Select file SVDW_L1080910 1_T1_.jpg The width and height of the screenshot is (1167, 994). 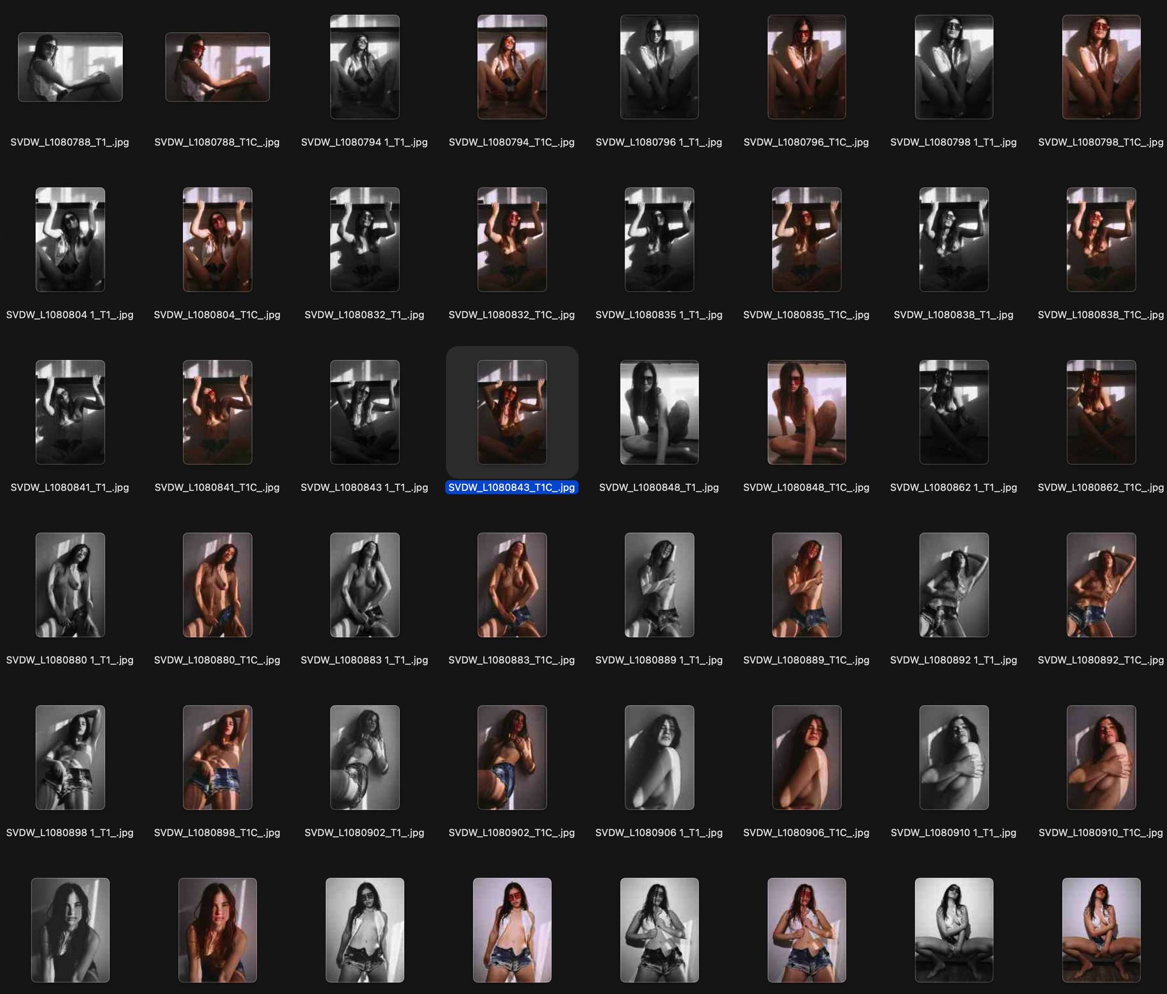(954, 757)
